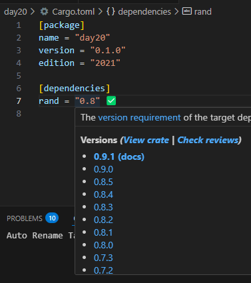251x283 pixels.
Task: Click line number 8 in gutter
Action: pyautogui.click(x=19, y=114)
